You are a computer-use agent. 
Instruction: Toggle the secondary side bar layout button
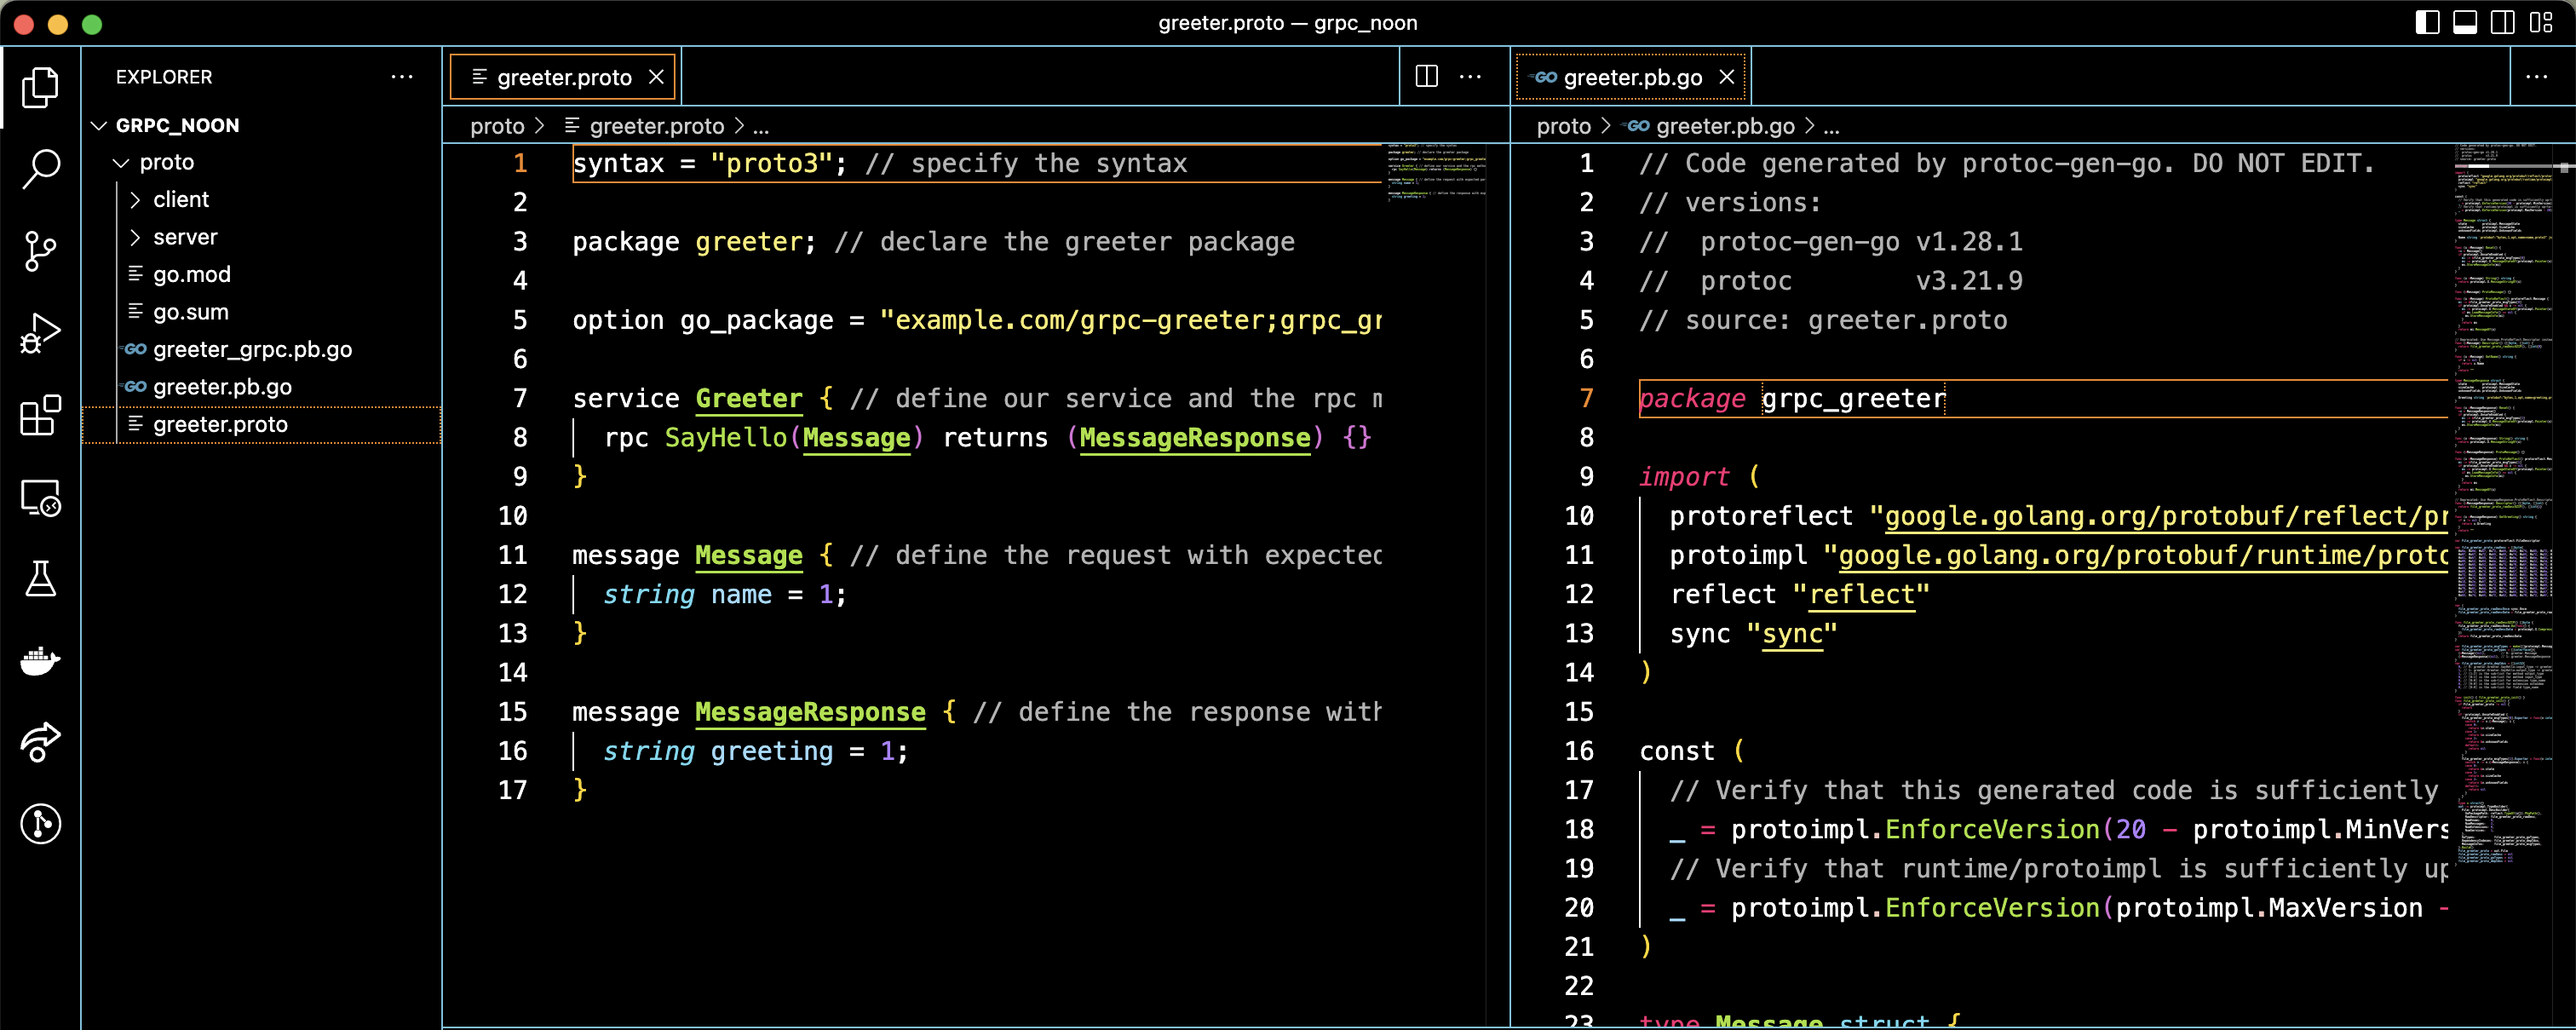2503,23
